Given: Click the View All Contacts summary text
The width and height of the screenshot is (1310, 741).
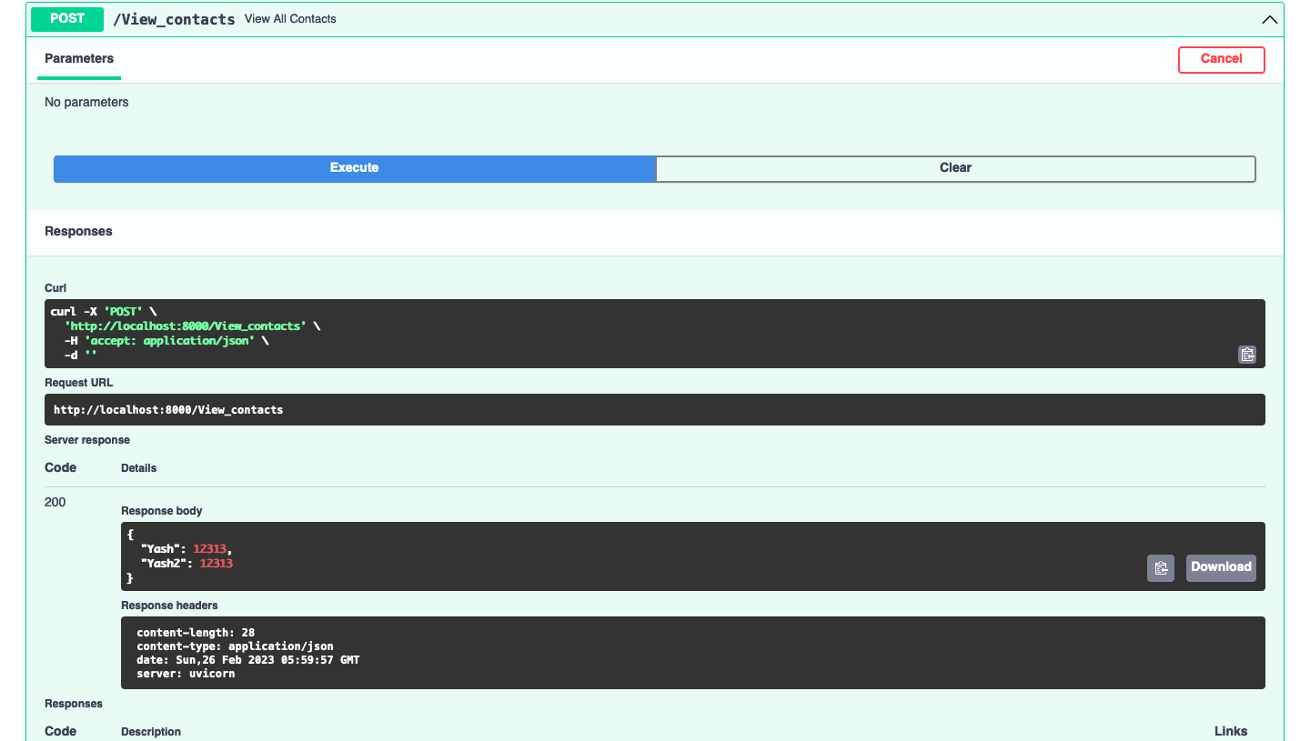Looking at the screenshot, I should (x=290, y=19).
